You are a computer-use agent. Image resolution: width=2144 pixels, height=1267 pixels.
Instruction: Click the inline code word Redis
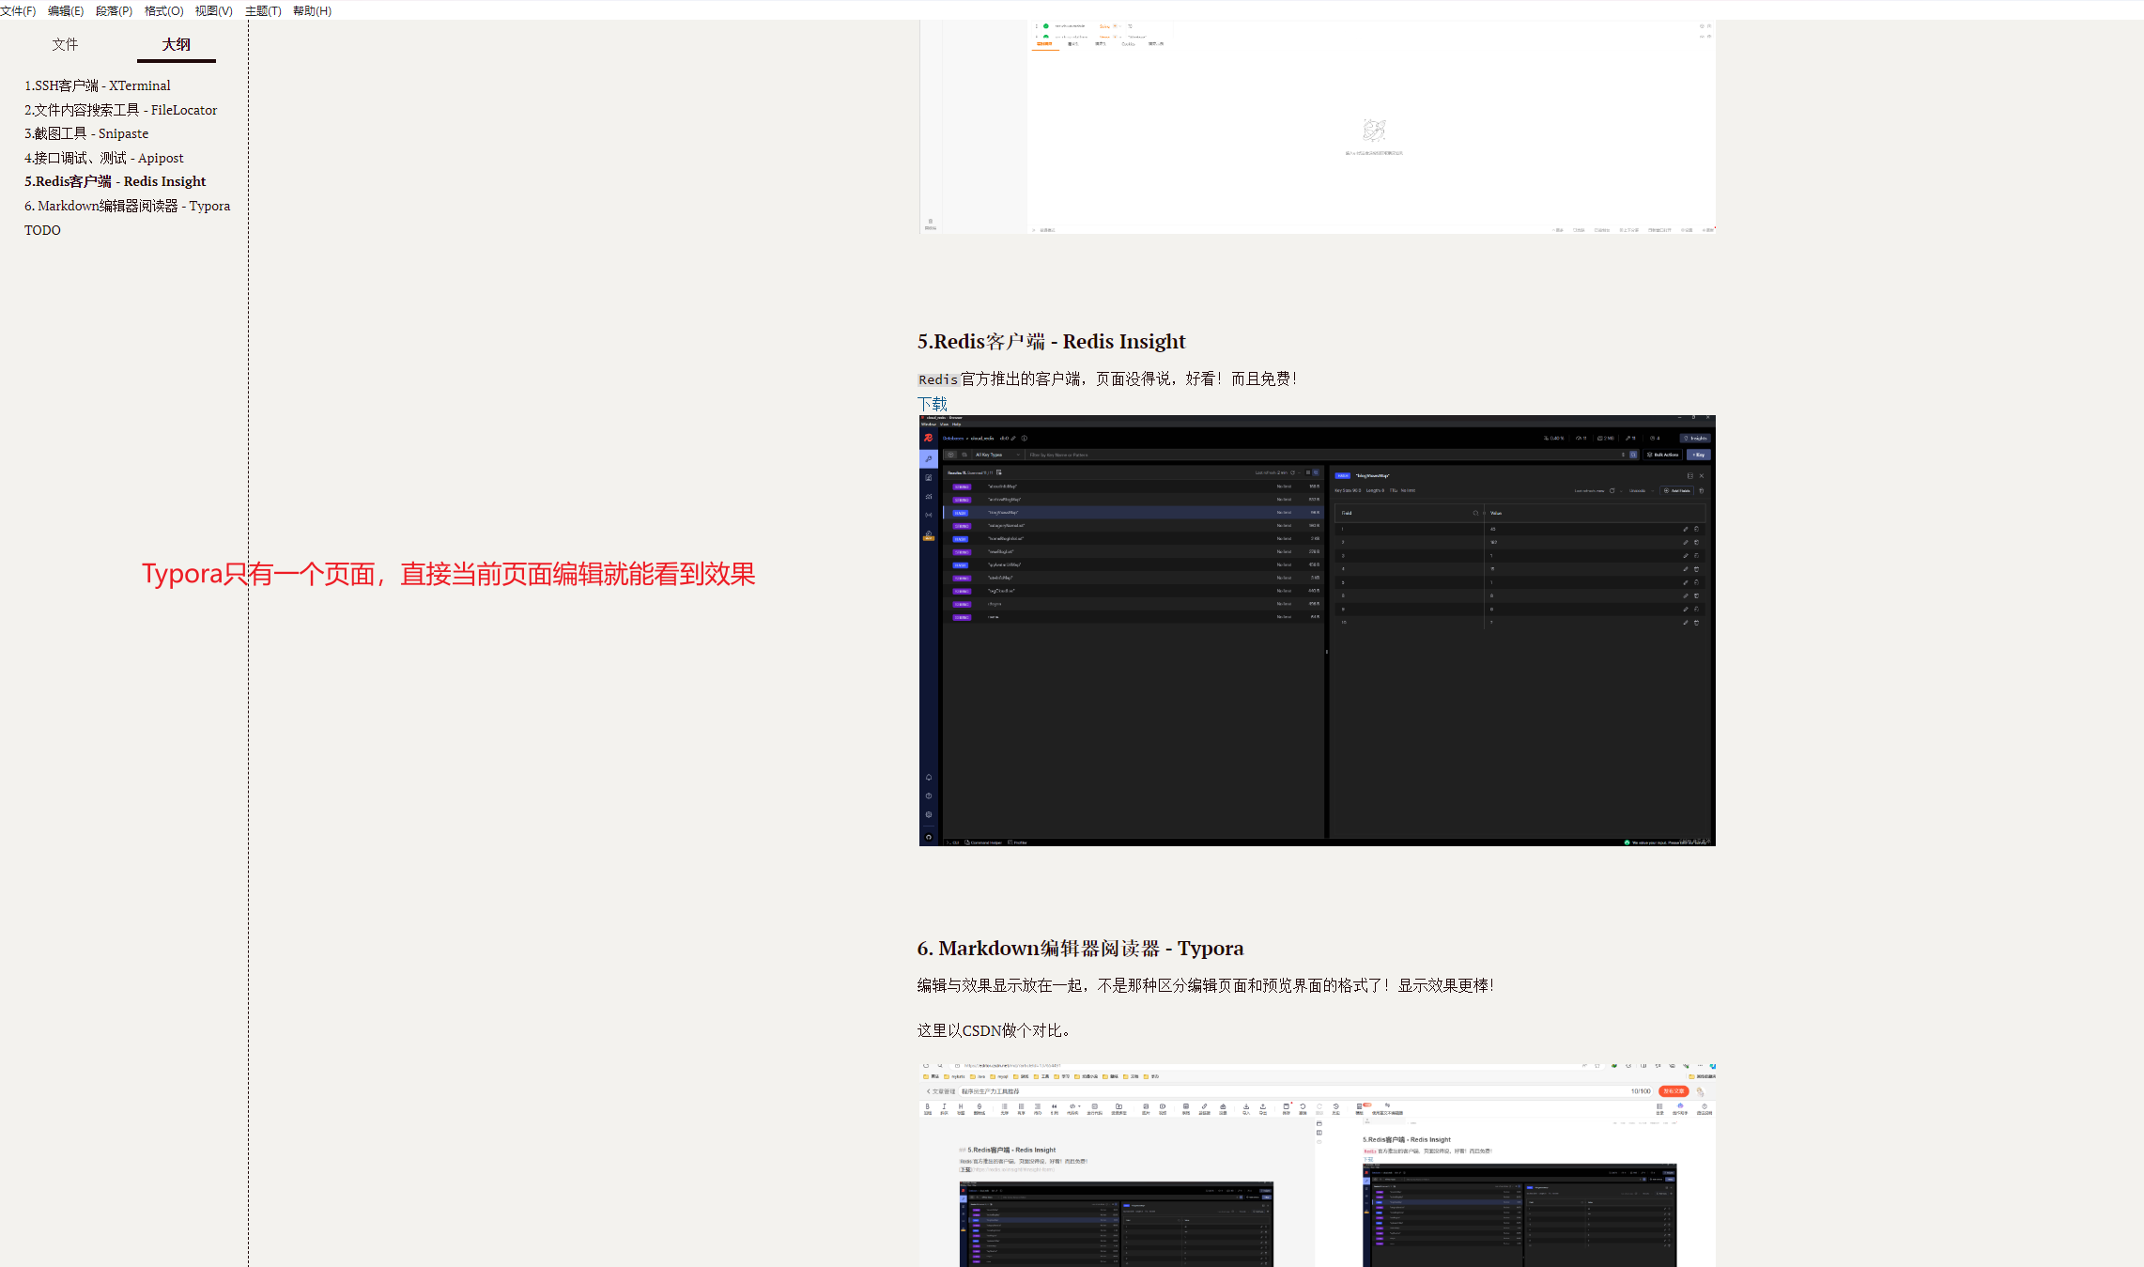[x=938, y=379]
